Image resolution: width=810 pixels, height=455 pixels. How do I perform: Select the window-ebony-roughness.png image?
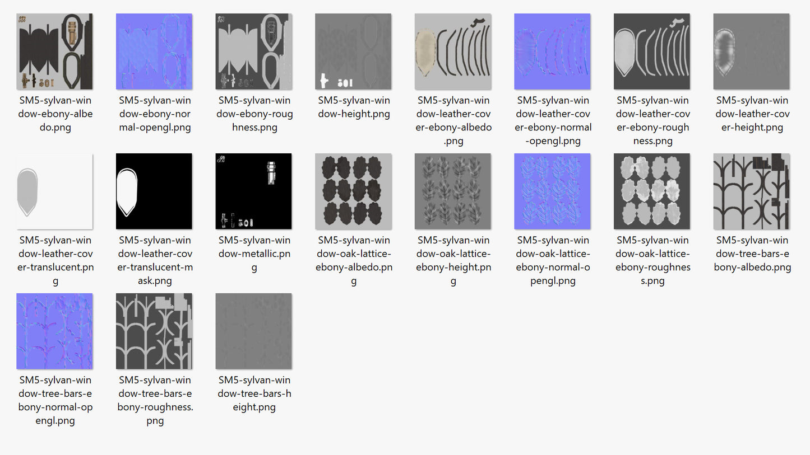coord(253,51)
